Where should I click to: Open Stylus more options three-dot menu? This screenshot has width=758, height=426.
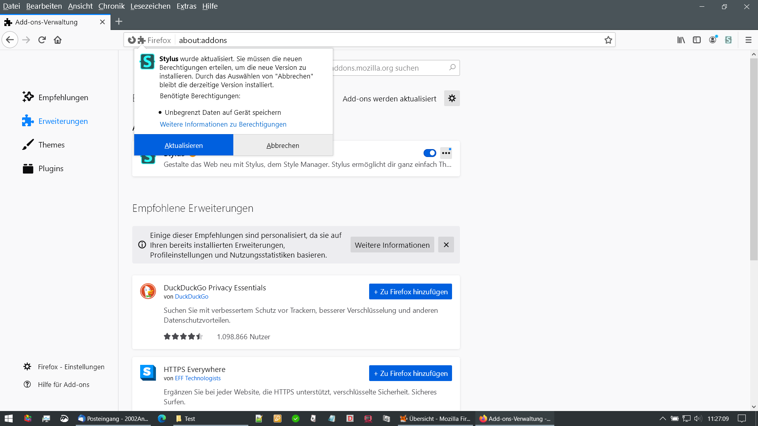pyautogui.click(x=446, y=153)
